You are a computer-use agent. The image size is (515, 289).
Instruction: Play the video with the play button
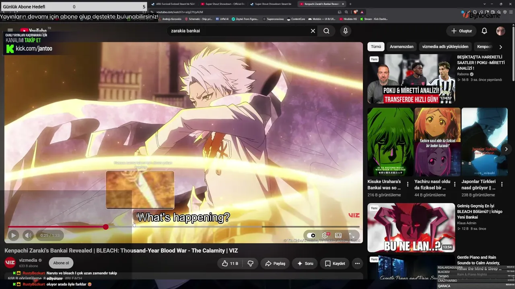13,236
